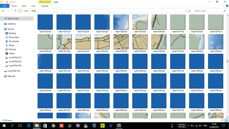
Task: Select the radar1039.txd thumbnail
Action: 215,42
